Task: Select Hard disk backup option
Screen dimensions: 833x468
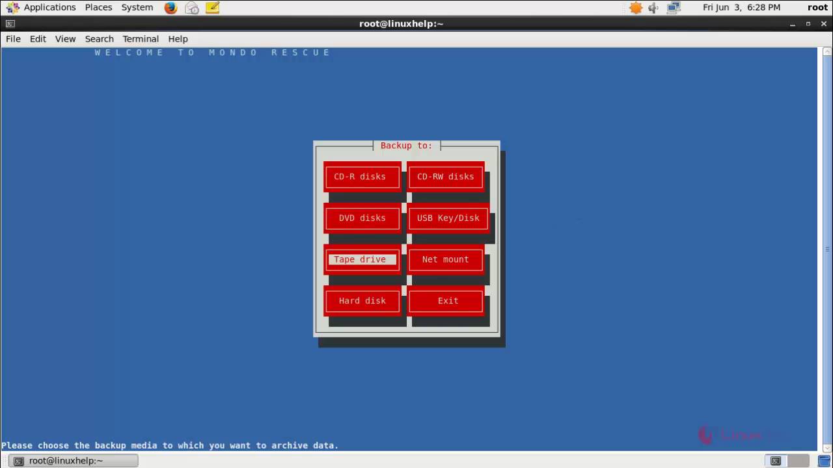Action: click(362, 301)
